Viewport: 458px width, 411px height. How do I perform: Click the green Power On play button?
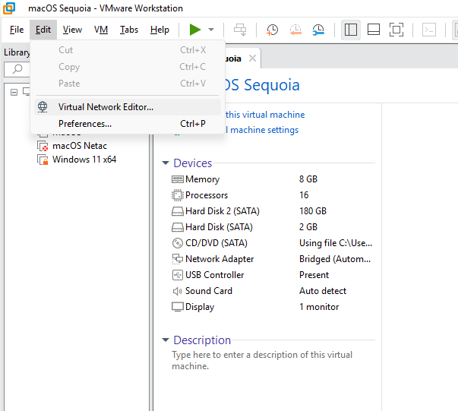pyautogui.click(x=195, y=30)
